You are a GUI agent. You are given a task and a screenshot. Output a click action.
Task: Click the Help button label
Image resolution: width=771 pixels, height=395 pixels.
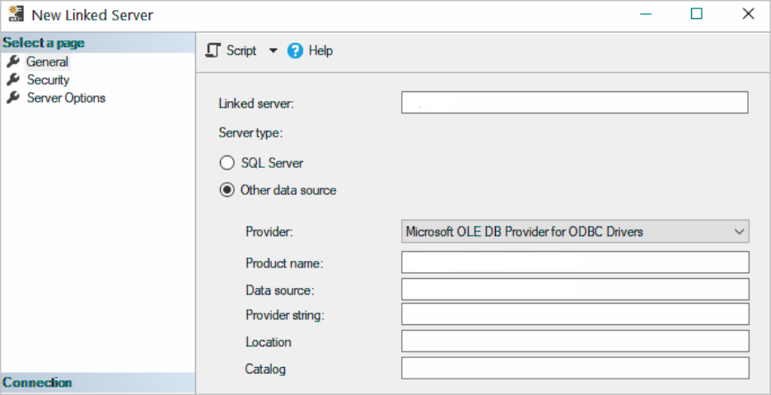[320, 51]
